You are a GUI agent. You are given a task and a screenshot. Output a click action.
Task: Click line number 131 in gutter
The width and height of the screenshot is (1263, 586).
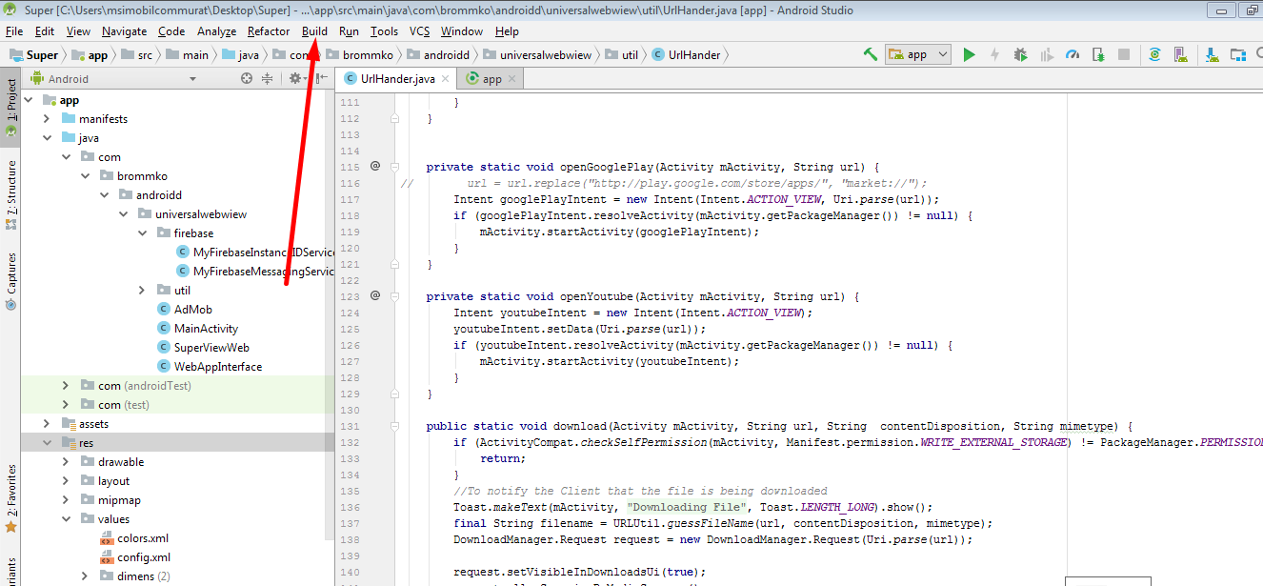click(350, 426)
